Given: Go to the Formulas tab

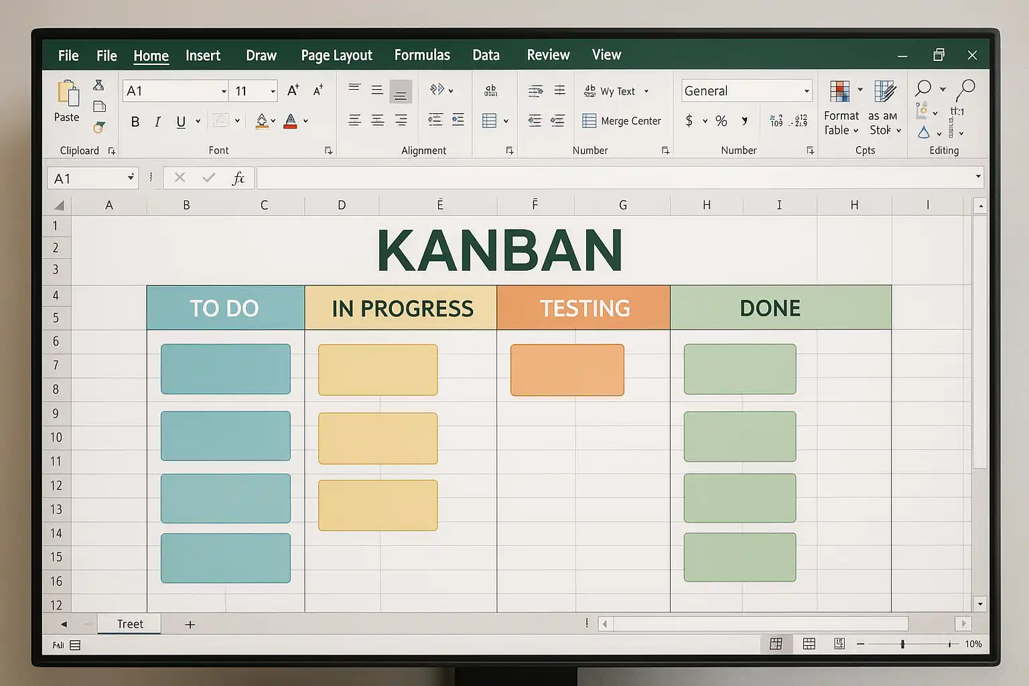Looking at the screenshot, I should click(x=422, y=55).
